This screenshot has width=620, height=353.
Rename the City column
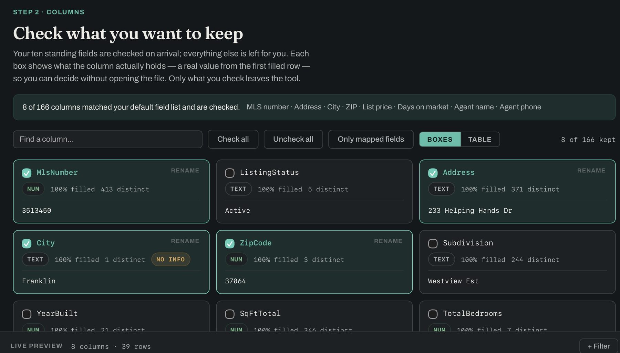[x=185, y=241]
